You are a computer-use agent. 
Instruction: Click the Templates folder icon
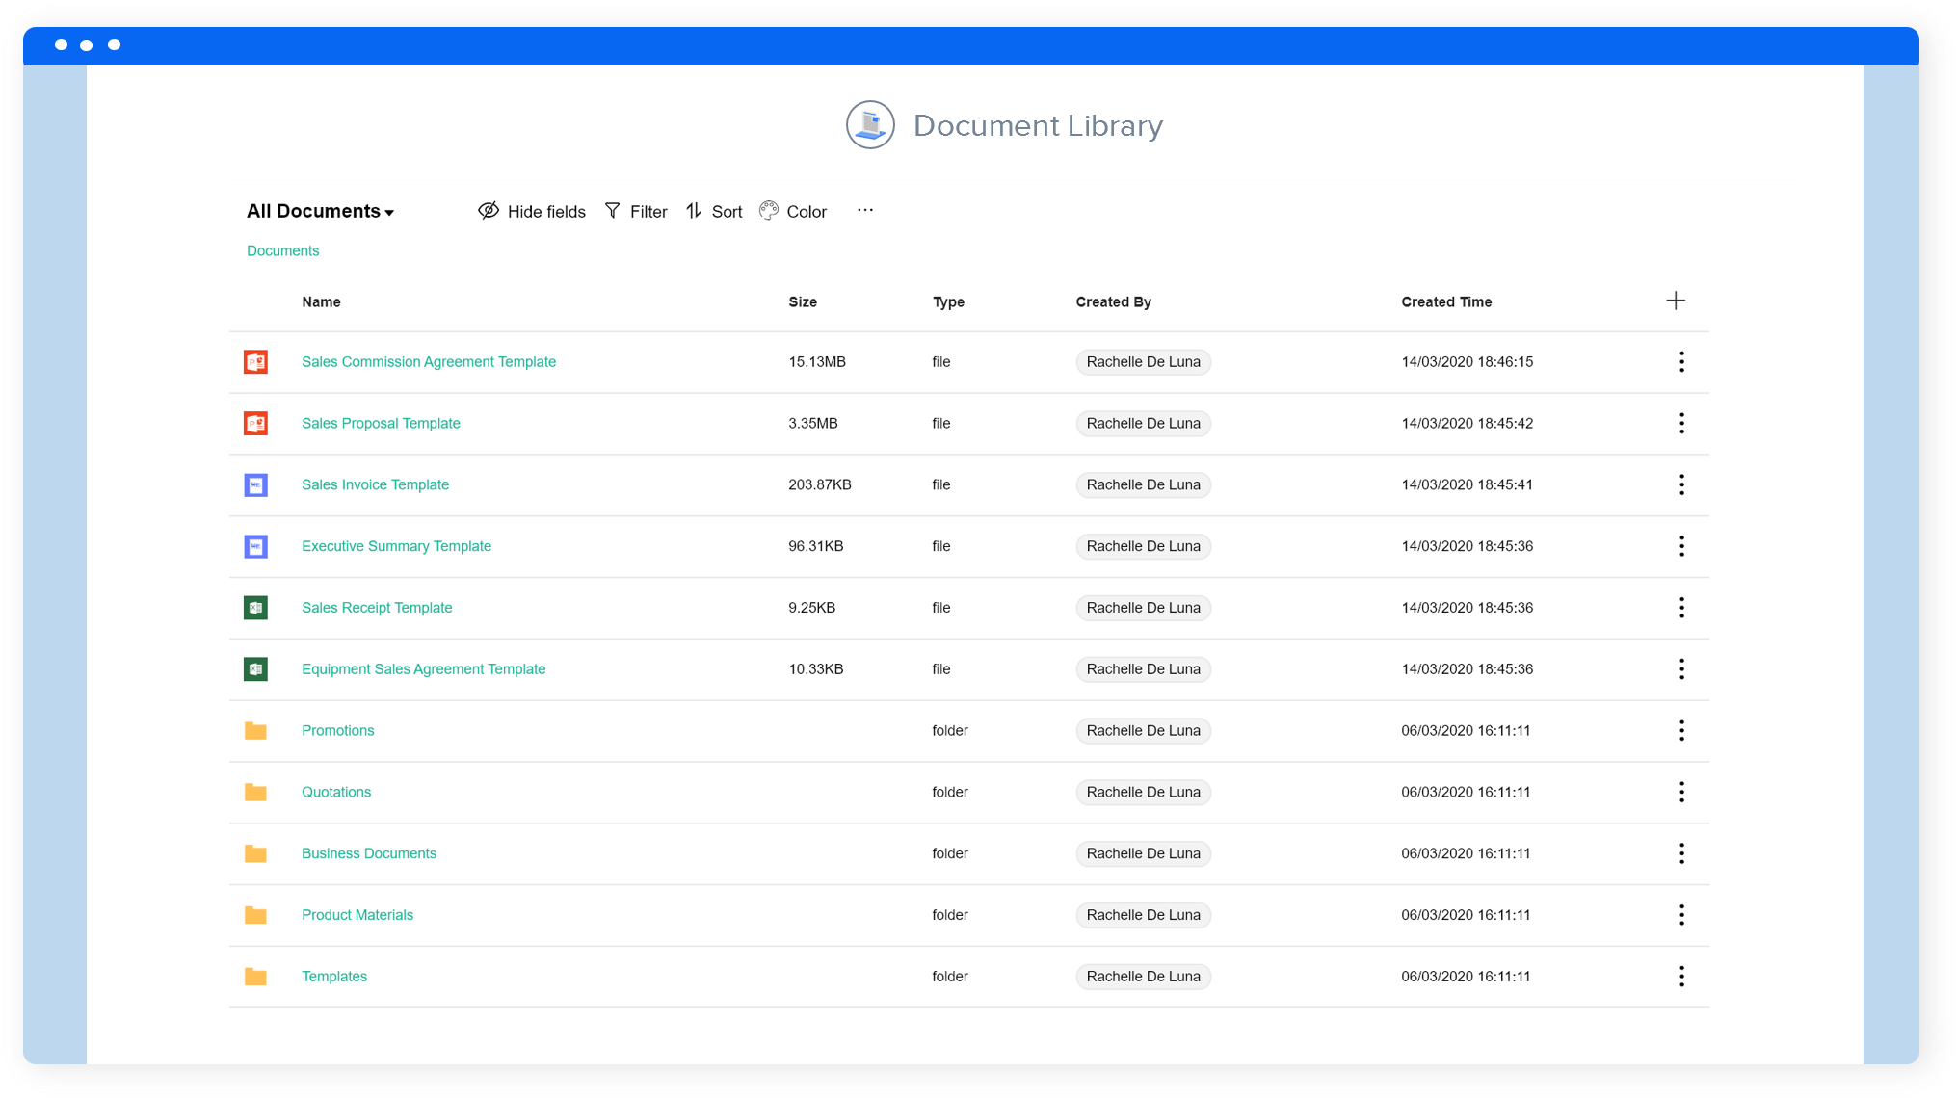click(255, 977)
